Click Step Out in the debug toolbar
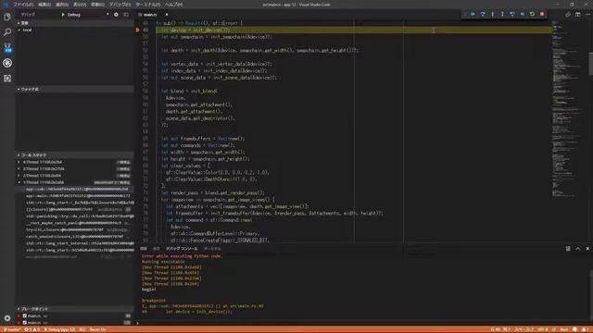The image size is (593, 333). point(502,14)
